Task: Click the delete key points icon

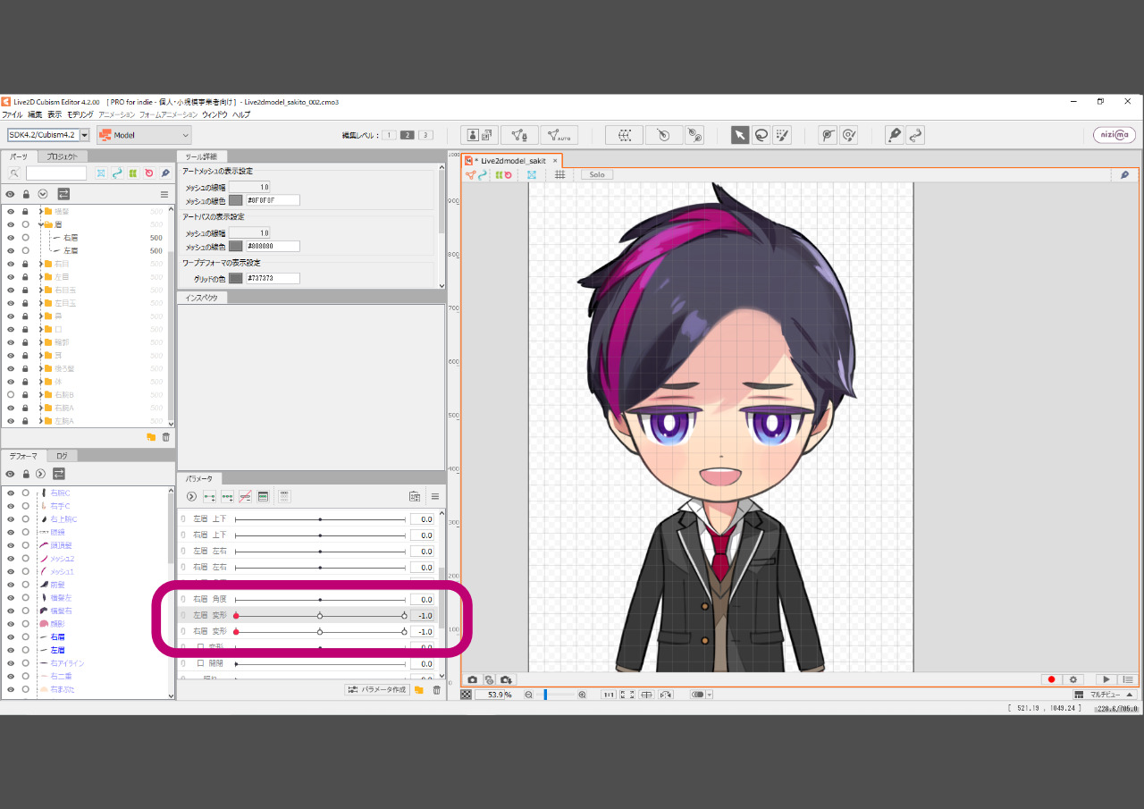Action: (x=245, y=496)
